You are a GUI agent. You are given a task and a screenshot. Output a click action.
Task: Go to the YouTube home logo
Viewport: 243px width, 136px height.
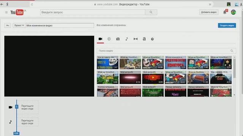pos(17,12)
